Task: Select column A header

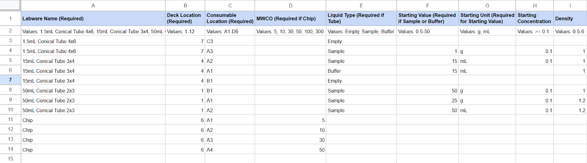Action: click(x=93, y=5)
